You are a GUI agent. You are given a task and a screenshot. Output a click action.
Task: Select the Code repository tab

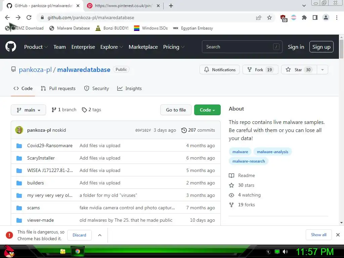(23, 88)
